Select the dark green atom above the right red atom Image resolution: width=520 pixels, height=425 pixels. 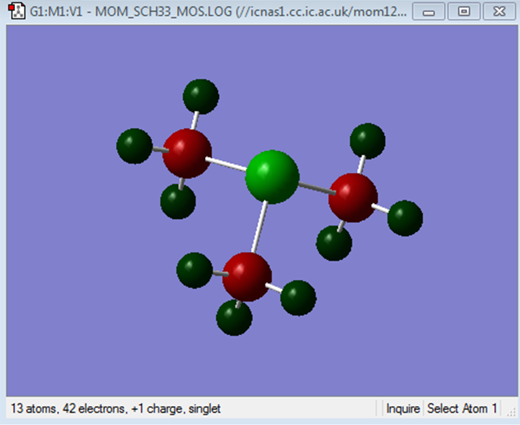pos(367,141)
